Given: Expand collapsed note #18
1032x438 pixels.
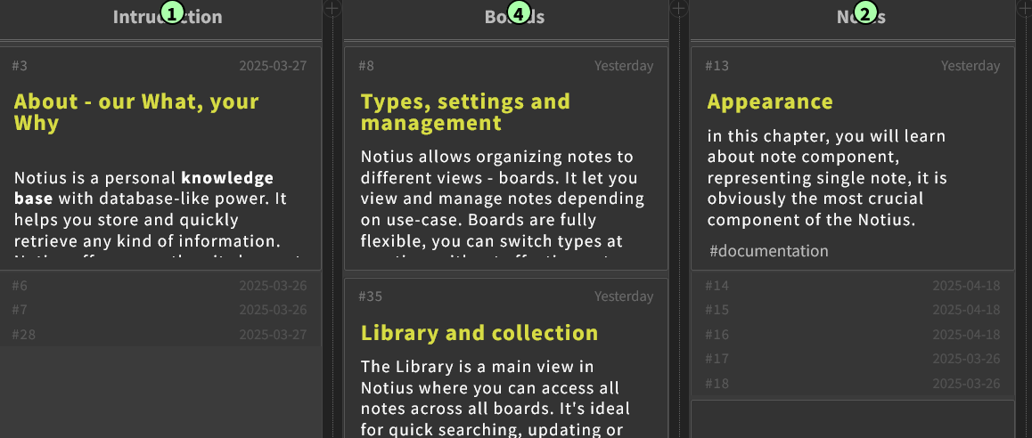Looking at the screenshot, I should [852, 383].
